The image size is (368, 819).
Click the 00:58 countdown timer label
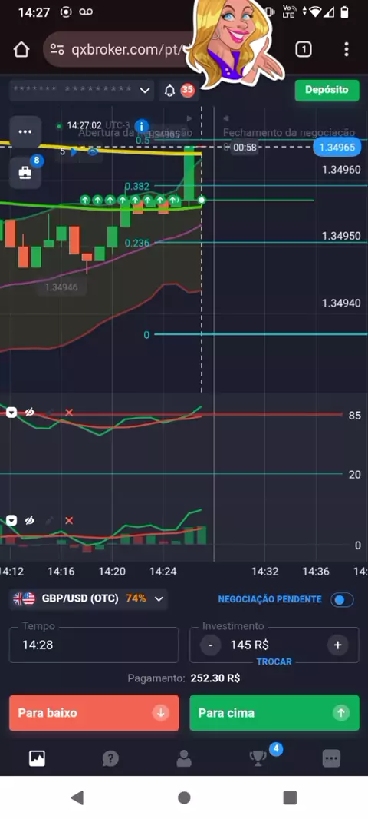[x=245, y=148]
